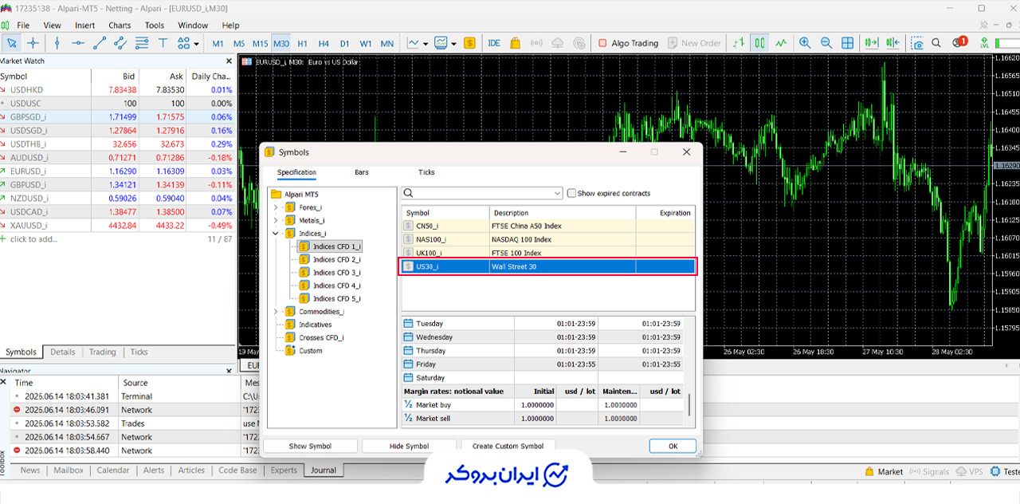Click the gold dollar Symbols icon in toolbar
Image resolution: width=1020 pixels, height=504 pixels.
[469, 43]
